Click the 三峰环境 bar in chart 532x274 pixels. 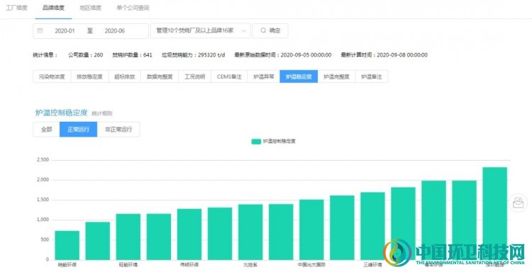point(372,226)
